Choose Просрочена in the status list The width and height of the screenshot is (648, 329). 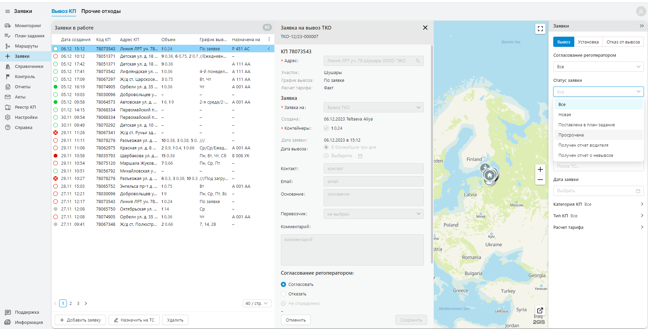click(x=571, y=135)
